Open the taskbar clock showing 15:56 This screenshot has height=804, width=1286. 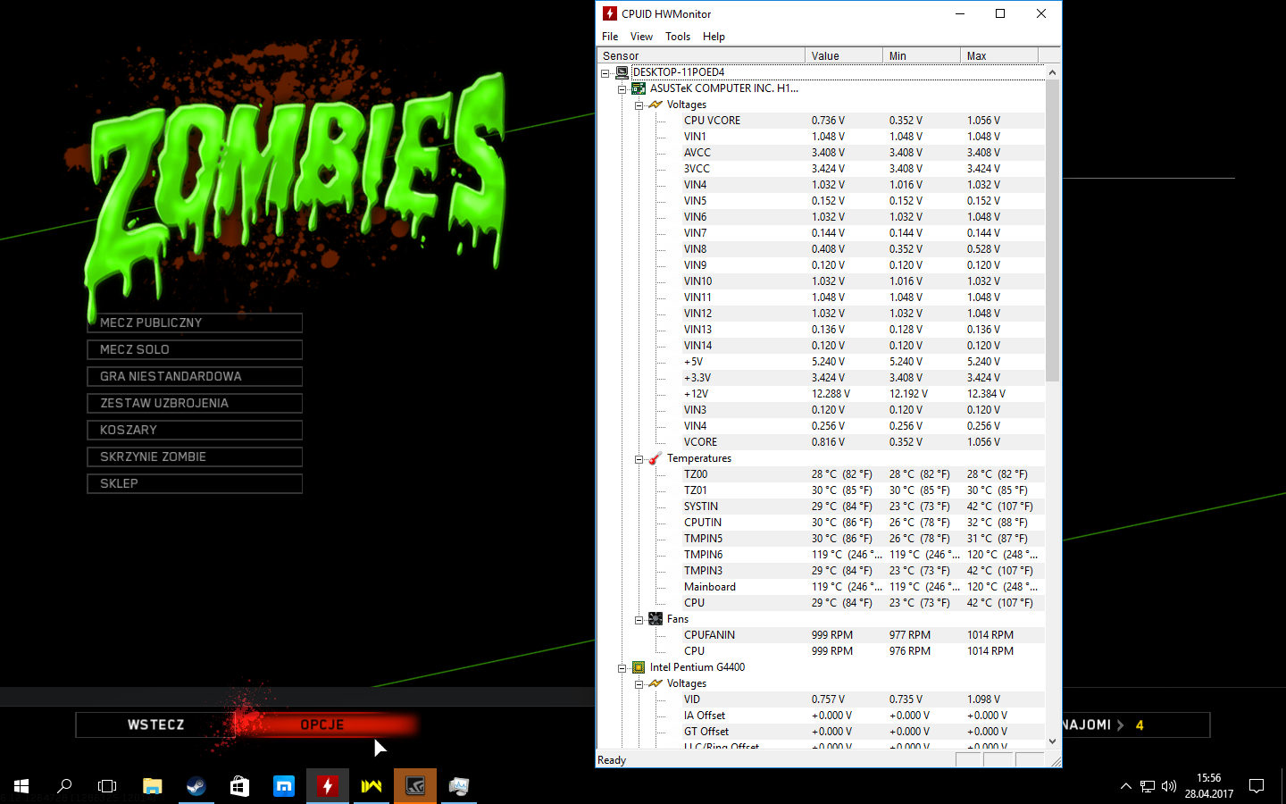[1208, 786]
